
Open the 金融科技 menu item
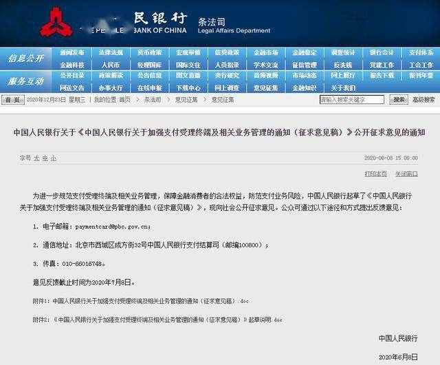pyautogui.click(x=72, y=65)
